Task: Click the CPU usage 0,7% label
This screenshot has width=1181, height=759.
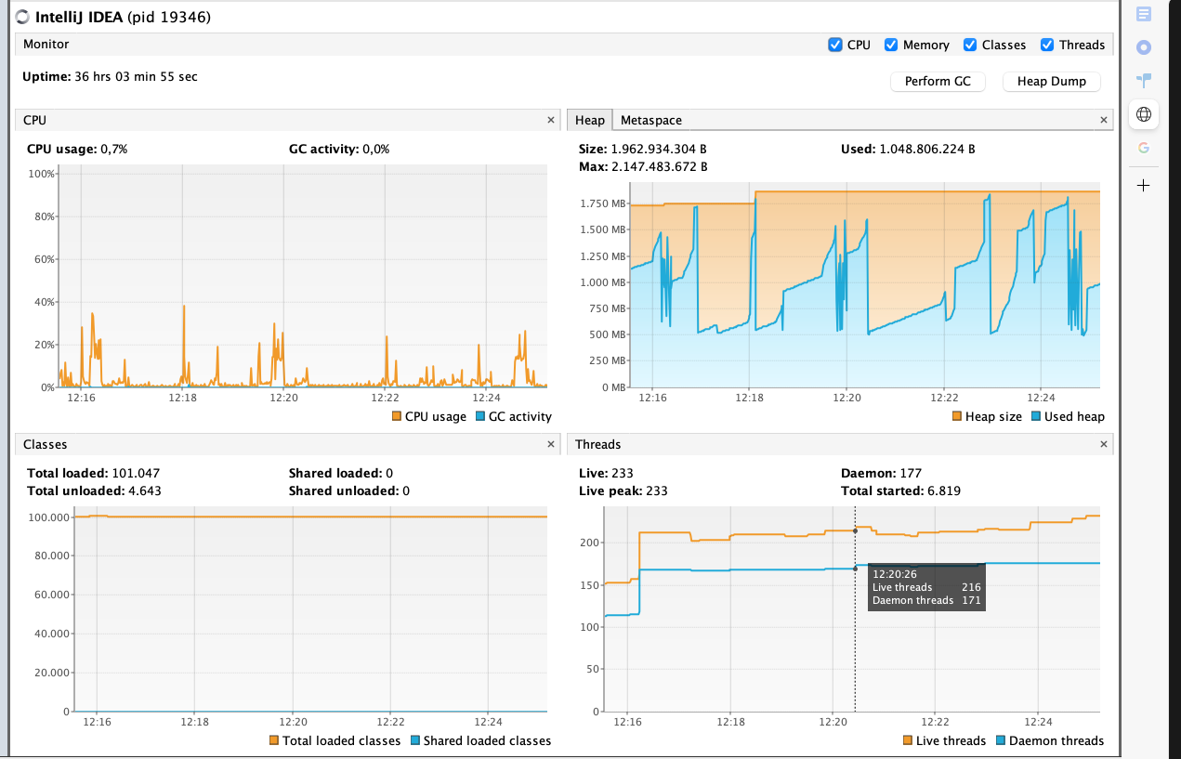Action: (77, 149)
